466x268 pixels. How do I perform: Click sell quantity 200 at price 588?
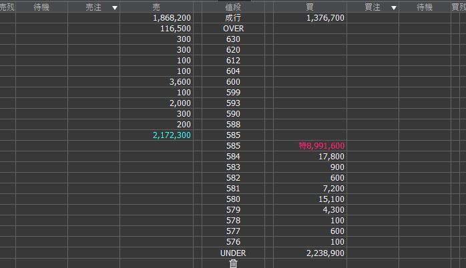point(184,125)
